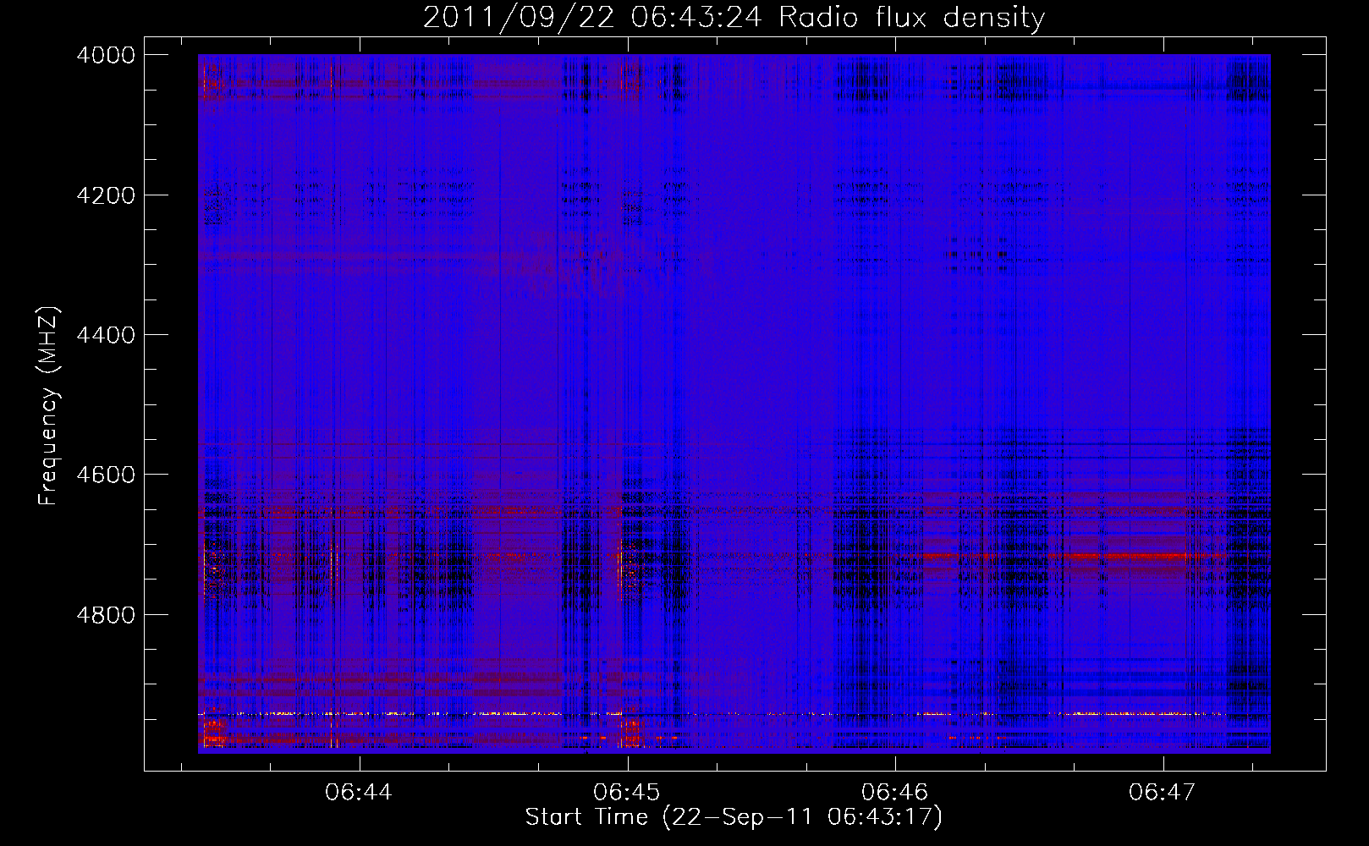Click the 06:44 time axis label
Viewport: 1369px width, 846px height.
[x=360, y=792]
